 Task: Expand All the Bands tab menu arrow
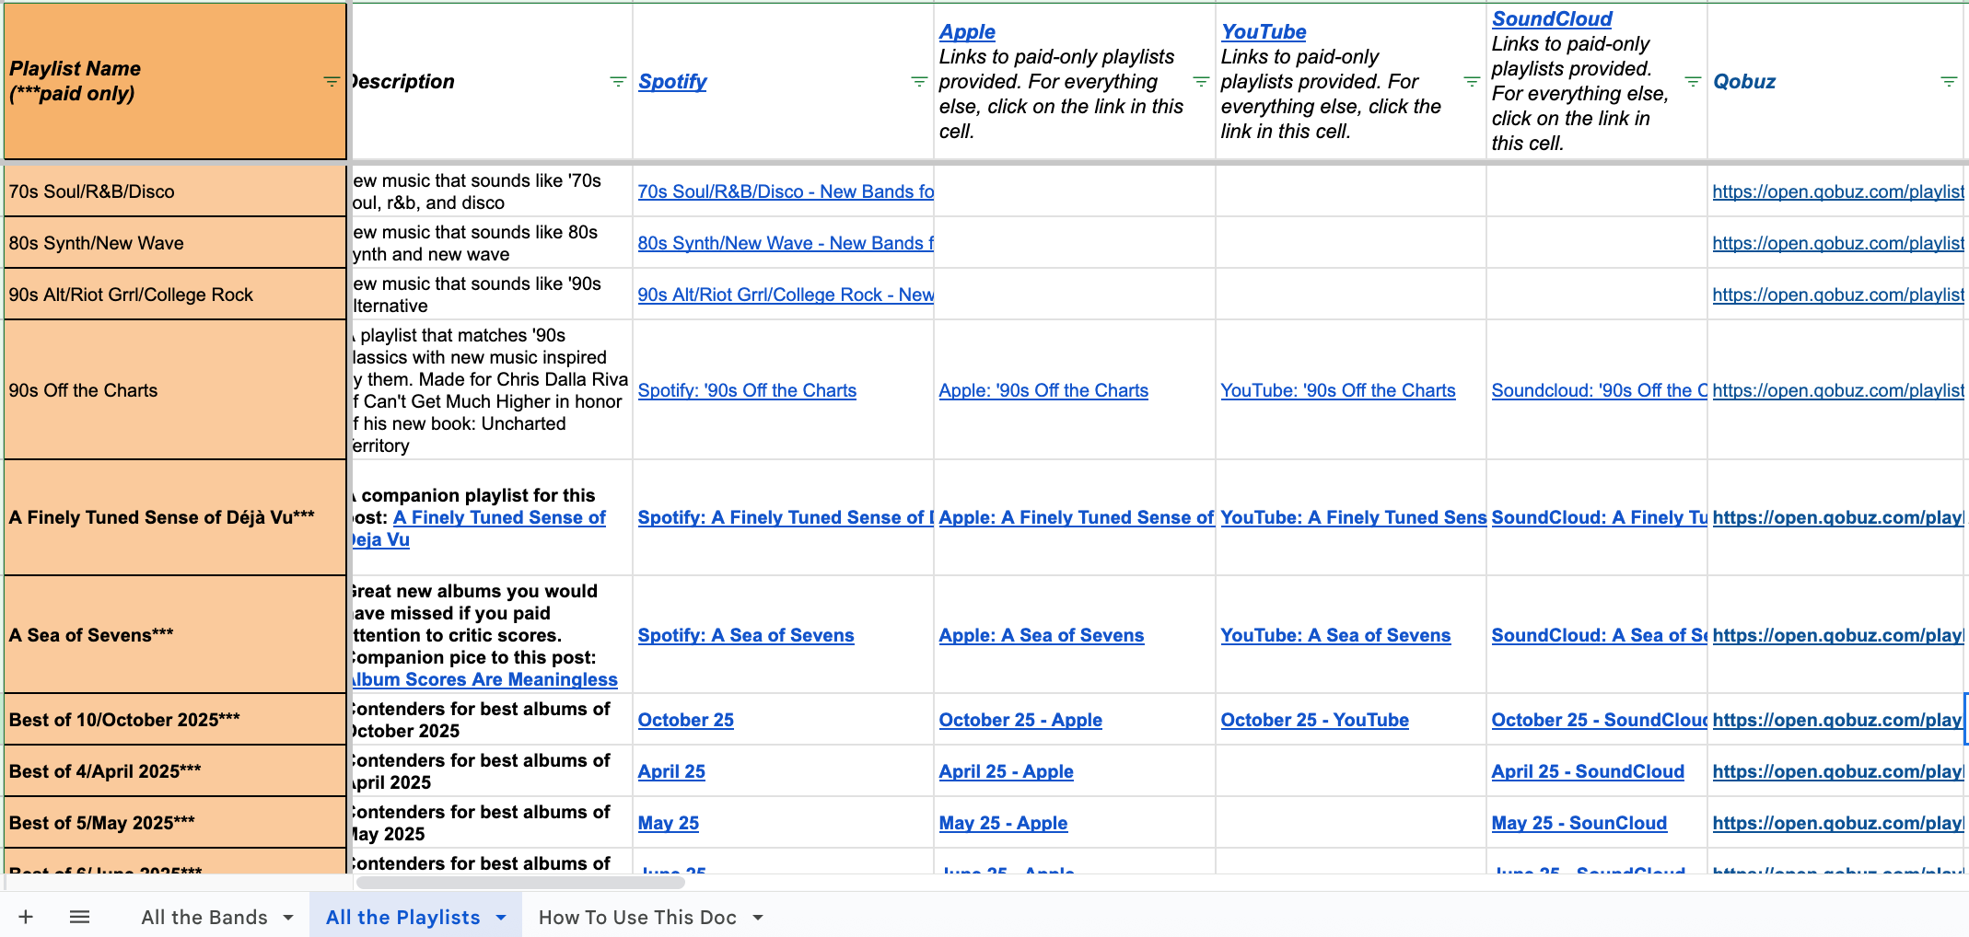[x=288, y=918]
